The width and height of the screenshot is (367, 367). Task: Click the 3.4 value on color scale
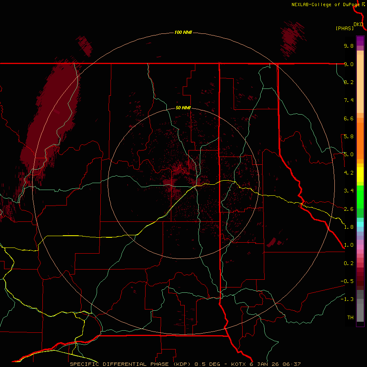pos(349,191)
